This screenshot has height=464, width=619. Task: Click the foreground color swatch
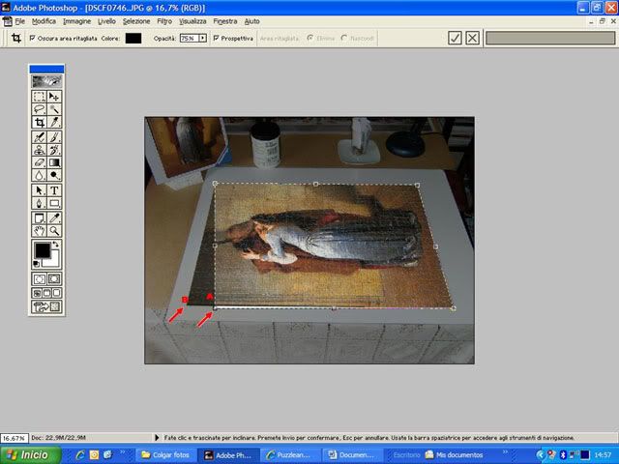[x=43, y=250]
